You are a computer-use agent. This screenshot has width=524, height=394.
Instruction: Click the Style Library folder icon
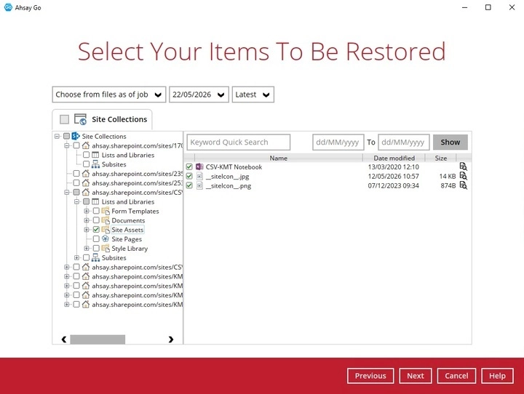click(x=106, y=249)
